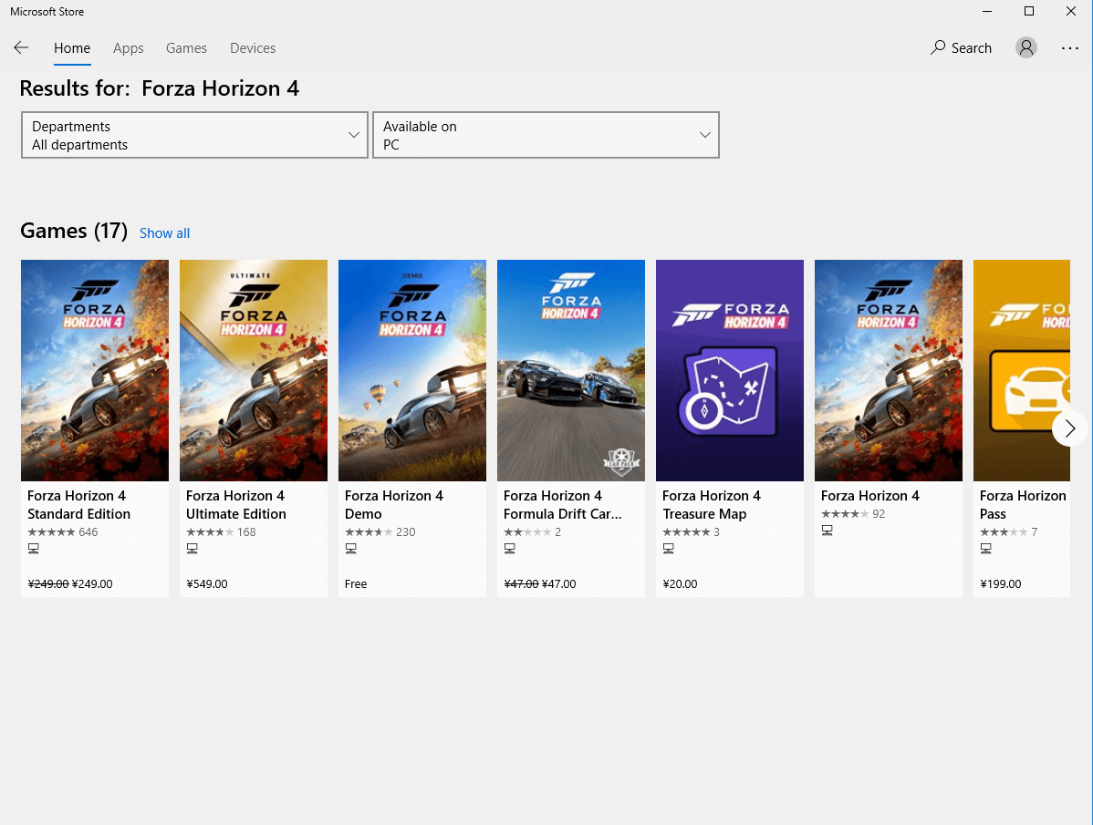
Task: Click the ¥47.00 price of Formula Drift Car Pack
Action: pyautogui.click(x=559, y=584)
